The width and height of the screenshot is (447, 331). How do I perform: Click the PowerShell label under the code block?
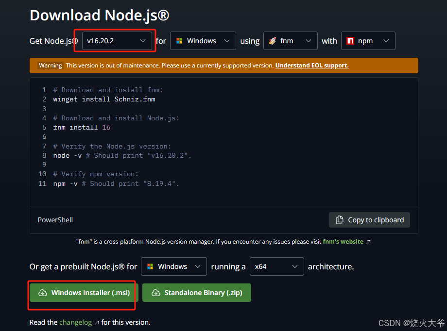click(55, 220)
